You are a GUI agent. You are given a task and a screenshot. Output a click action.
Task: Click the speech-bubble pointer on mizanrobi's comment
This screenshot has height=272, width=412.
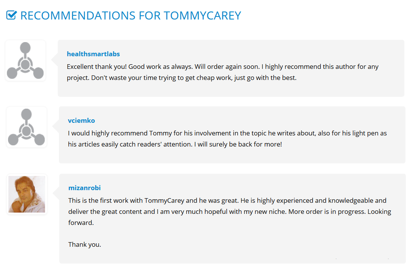coord(56,194)
